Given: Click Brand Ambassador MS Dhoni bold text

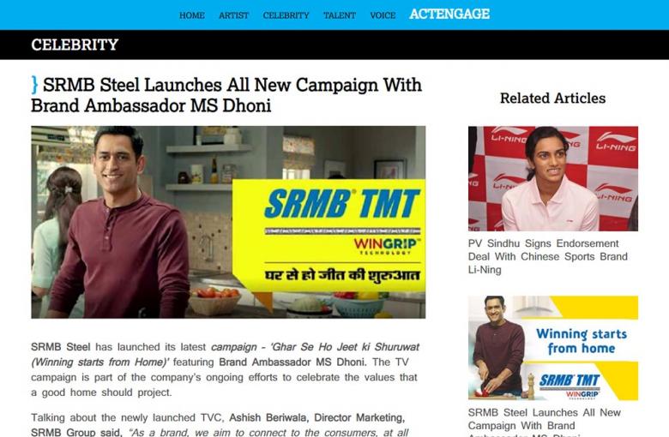Looking at the screenshot, I should pyautogui.click(x=292, y=362).
